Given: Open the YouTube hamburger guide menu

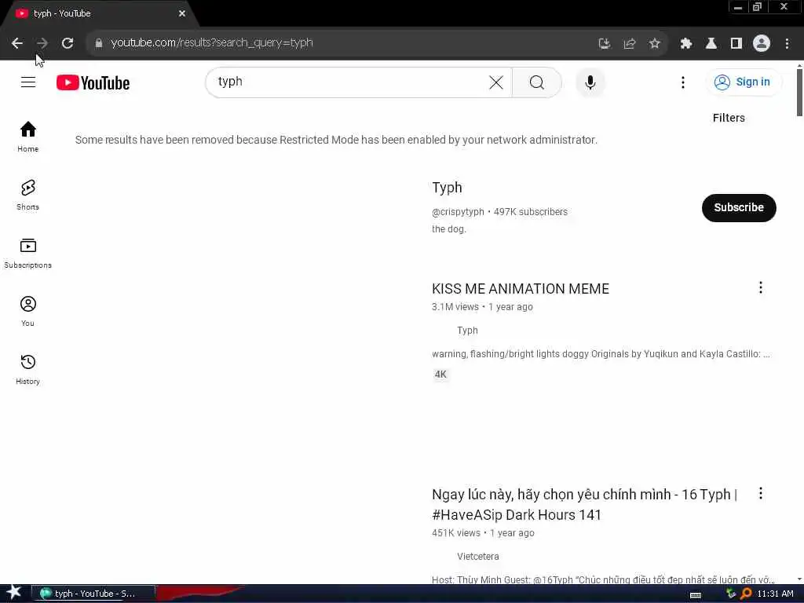Looking at the screenshot, I should coord(28,82).
